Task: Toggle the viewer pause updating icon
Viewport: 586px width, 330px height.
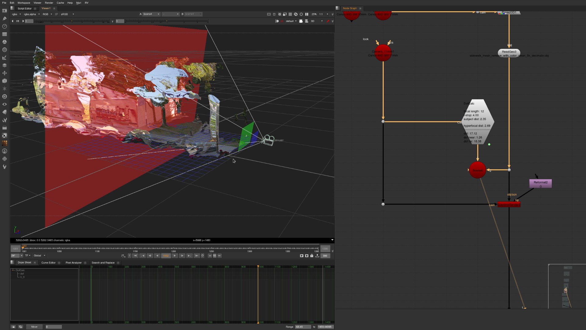Action: tap(307, 14)
